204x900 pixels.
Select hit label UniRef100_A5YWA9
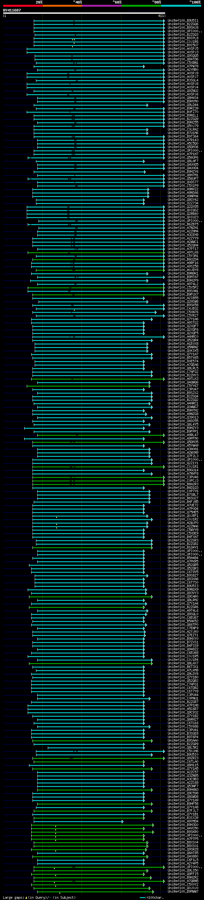pyautogui.click(x=183, y=445)
